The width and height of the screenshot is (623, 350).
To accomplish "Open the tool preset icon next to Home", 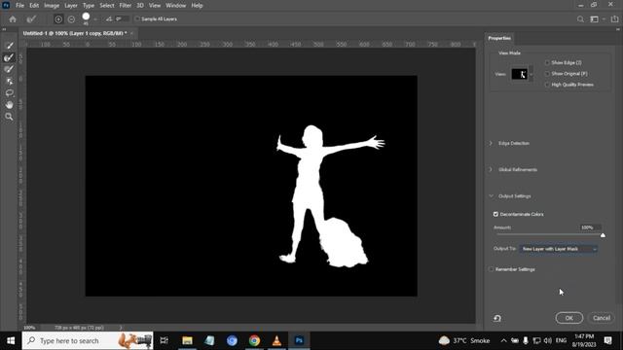I will 31,19.
